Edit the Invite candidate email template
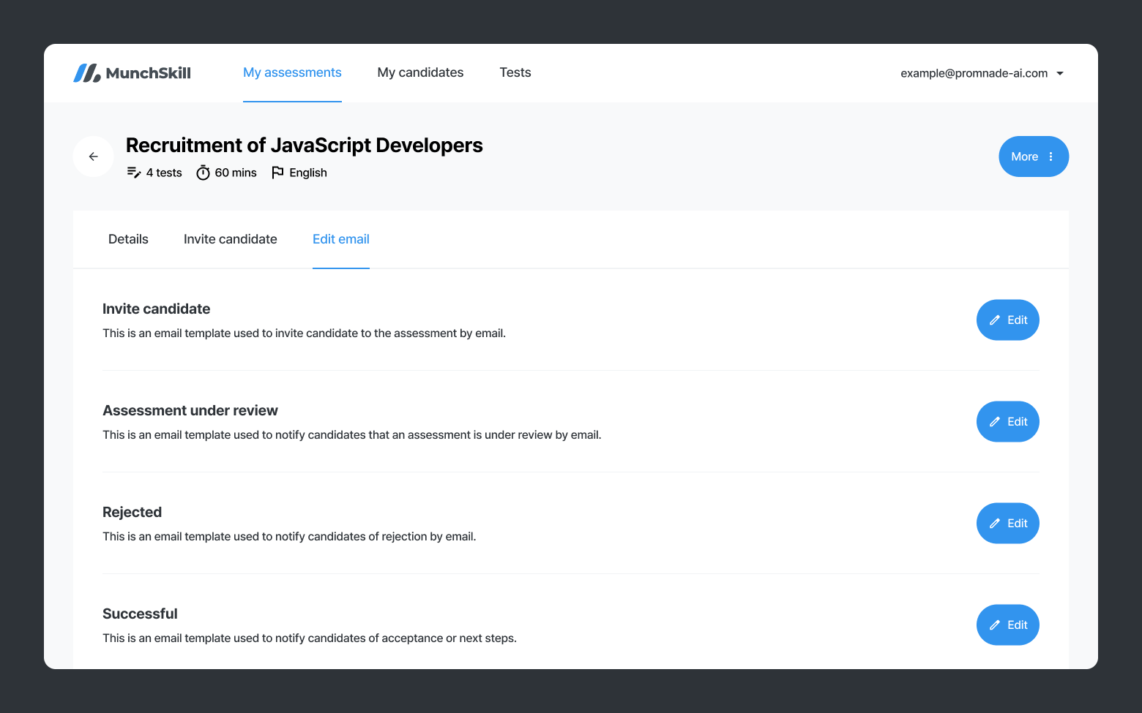1142x713 pixels. pos(1008,320)
